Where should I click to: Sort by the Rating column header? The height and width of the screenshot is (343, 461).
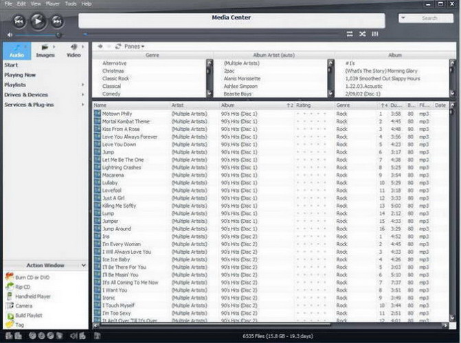coord(315,105)
